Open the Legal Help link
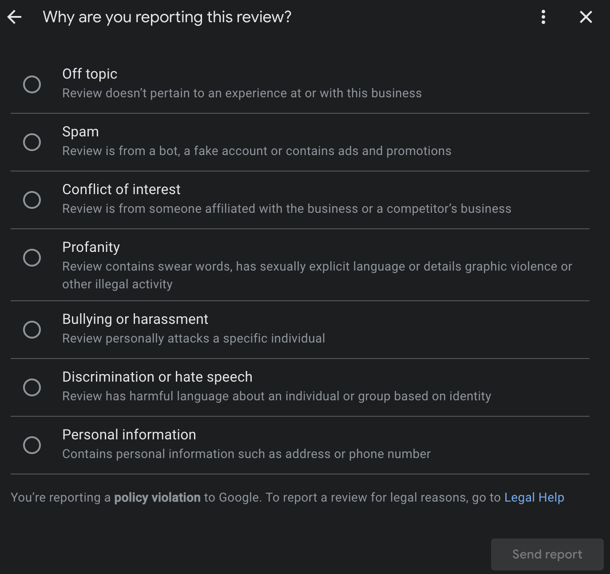 tap(534, 497)
